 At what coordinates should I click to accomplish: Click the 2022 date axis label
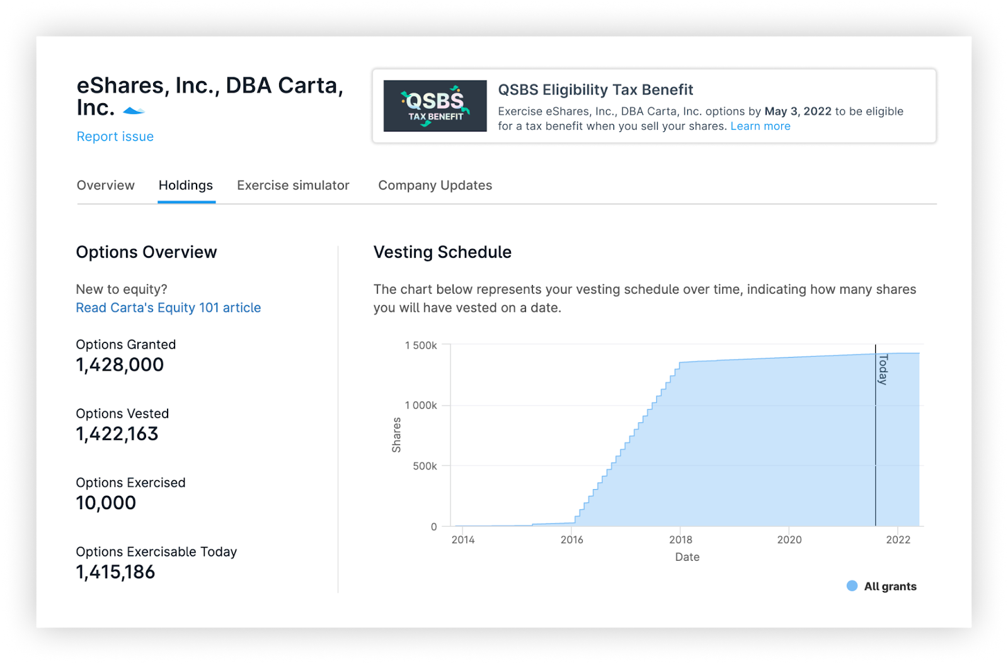898,540
